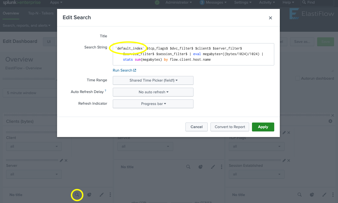The height and width of the screenshot is (203, 338).
Task: Cancel the Edit Search dialog
Action: pyautogui.click(x=196, y=127)
